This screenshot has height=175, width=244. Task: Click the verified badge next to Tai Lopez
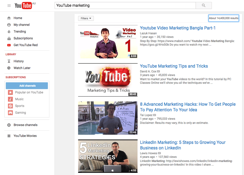[155, 115]
